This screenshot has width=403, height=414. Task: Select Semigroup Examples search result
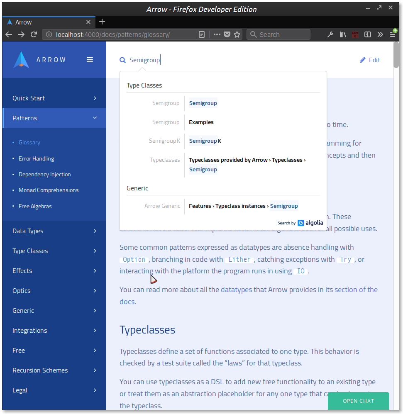coord(223,122)
